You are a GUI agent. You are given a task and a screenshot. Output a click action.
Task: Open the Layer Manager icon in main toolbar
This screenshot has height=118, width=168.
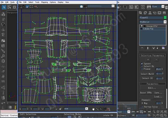[125, 7]
